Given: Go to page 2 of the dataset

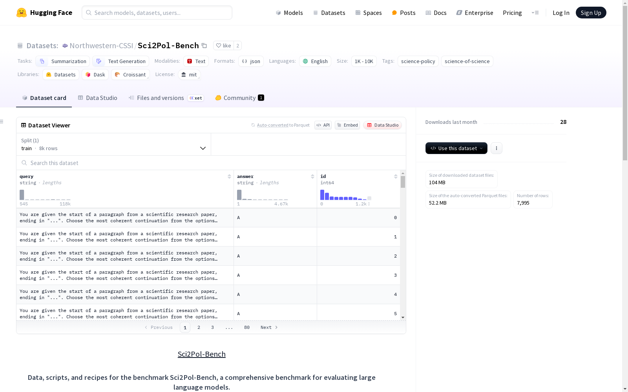Looking at the screenshot, I should [x=199, y=327].
